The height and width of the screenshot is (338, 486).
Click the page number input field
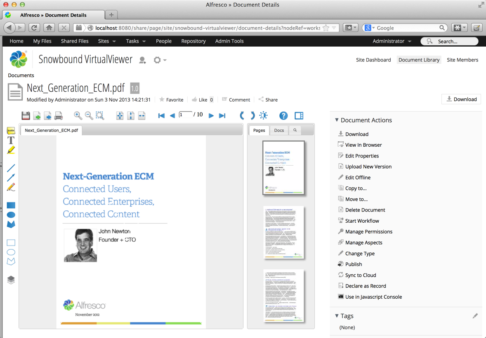click(x=186, y=115)
